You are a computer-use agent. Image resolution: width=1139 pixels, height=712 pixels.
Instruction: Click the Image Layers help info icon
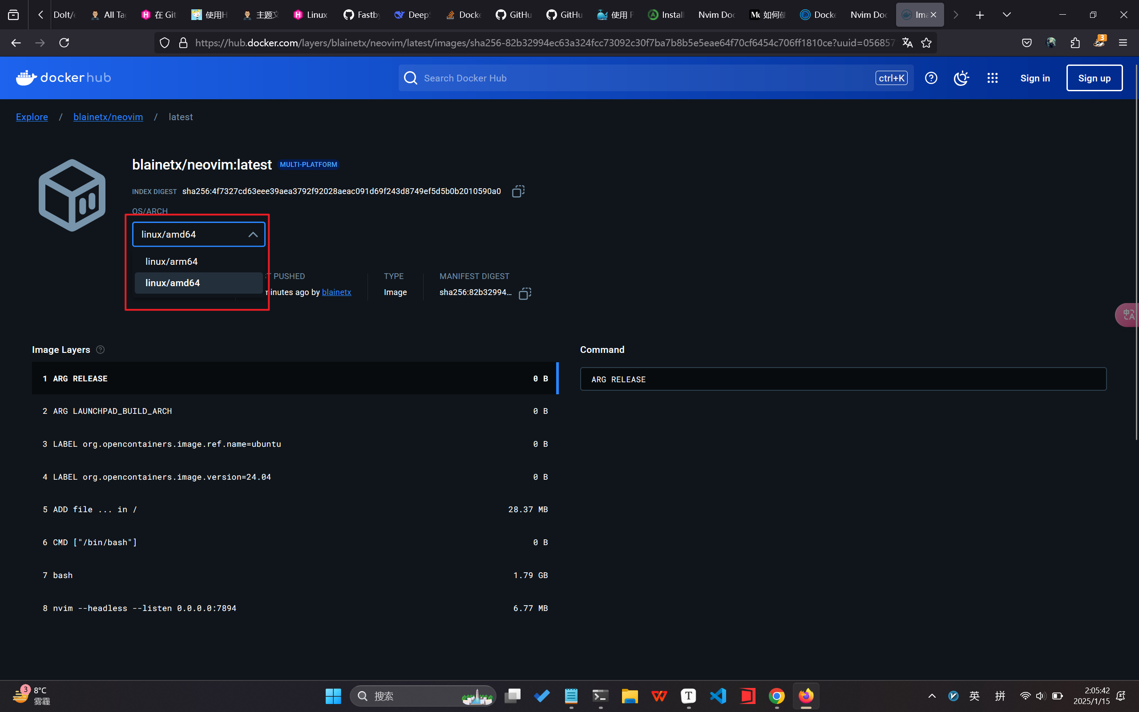tap(100, 349)
